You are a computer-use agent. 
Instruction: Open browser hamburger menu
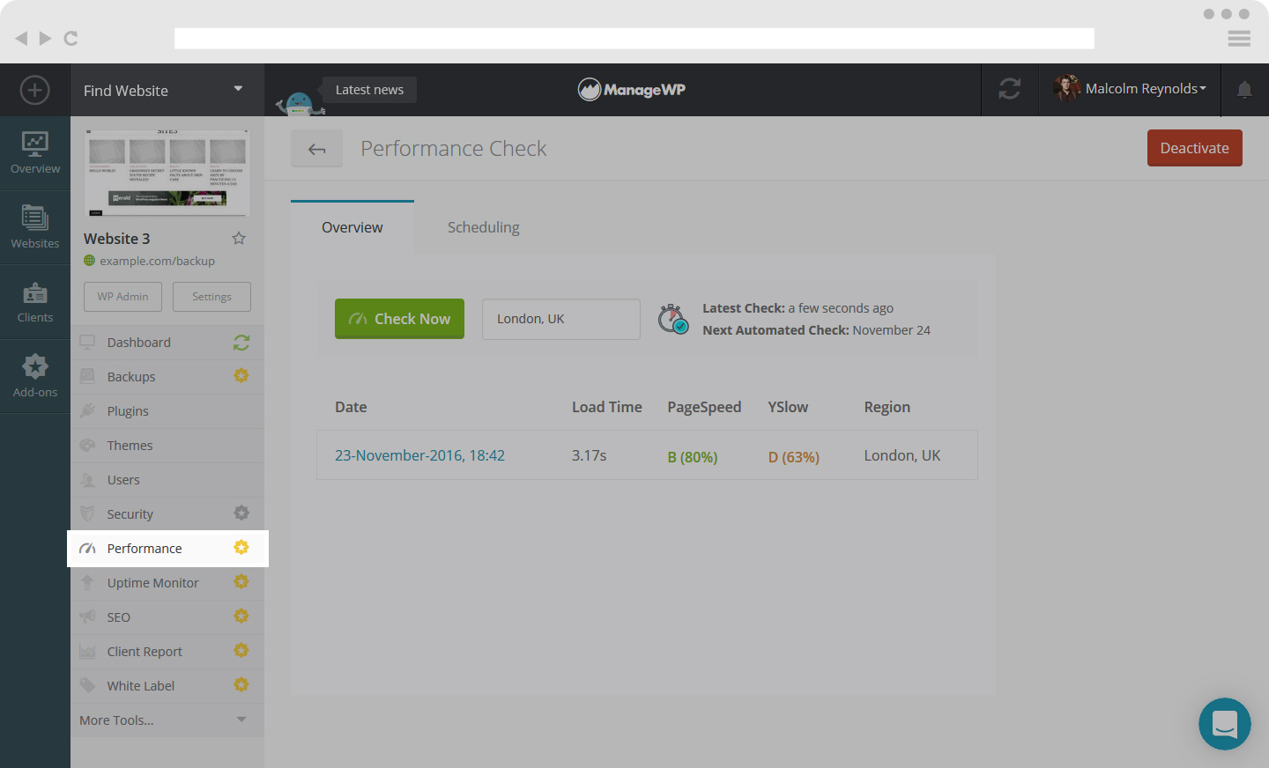pos(1239,38)
